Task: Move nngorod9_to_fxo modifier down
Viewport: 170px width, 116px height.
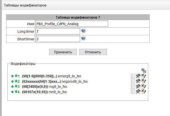Action: tap(16, 81)
